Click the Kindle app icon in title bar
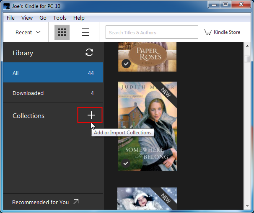Image resolution: width=254 pixels, height=213 pixels. 6,6
